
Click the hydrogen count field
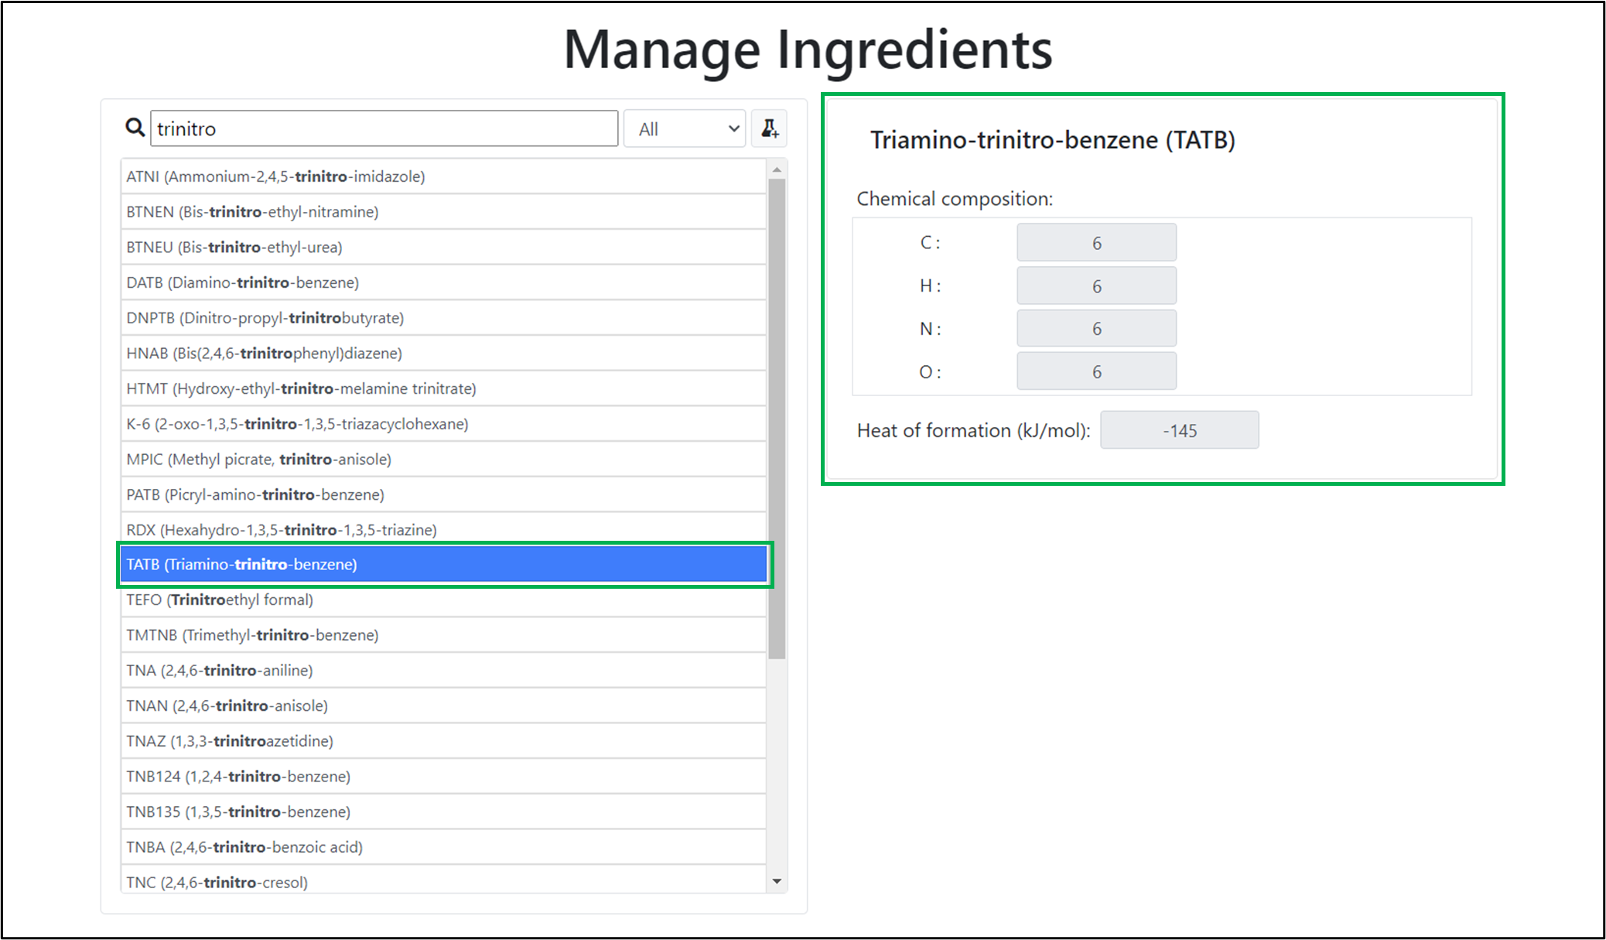tap(1096, 286)
